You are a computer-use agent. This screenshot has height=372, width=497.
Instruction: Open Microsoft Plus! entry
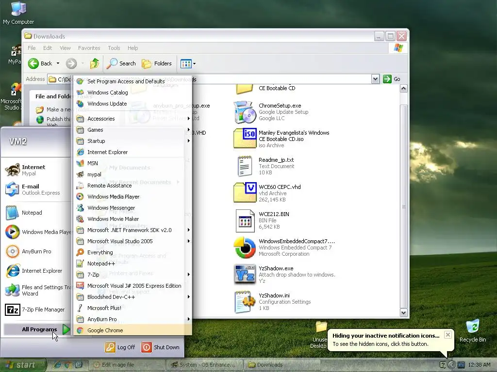133,308
